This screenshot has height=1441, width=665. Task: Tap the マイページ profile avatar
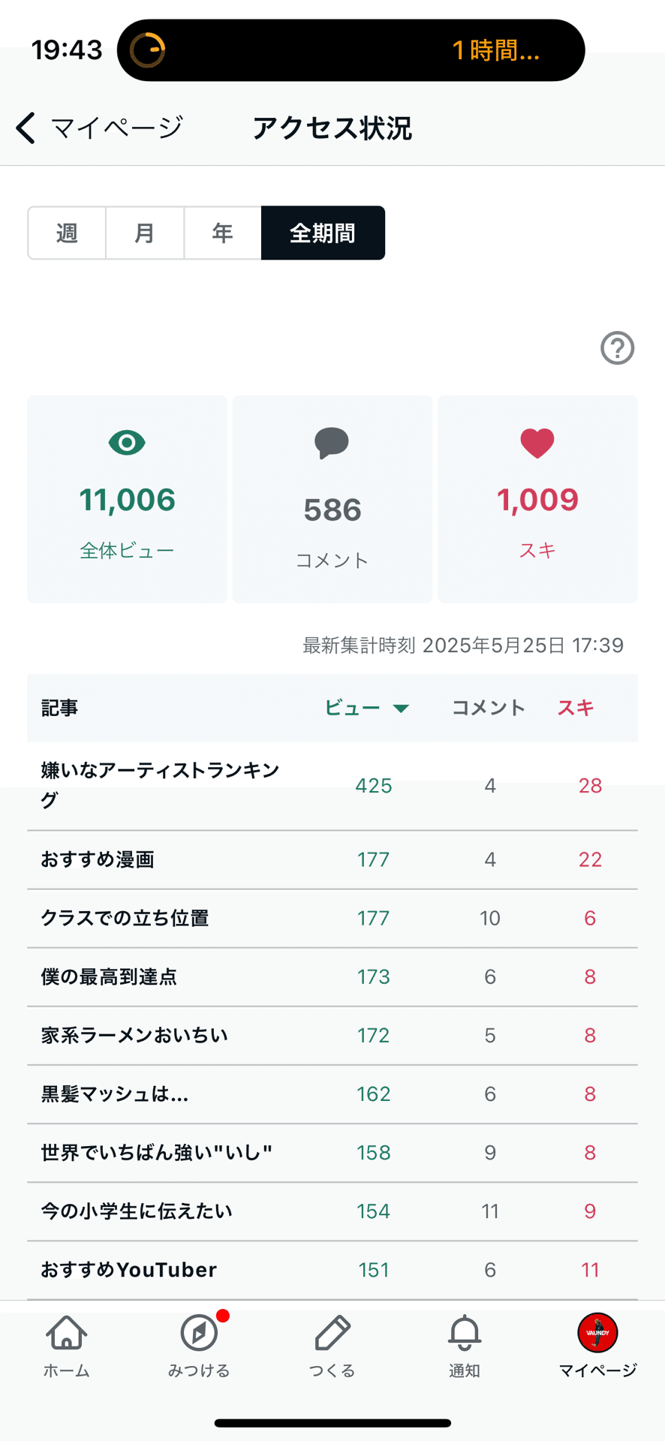[x=597, y=1334]
